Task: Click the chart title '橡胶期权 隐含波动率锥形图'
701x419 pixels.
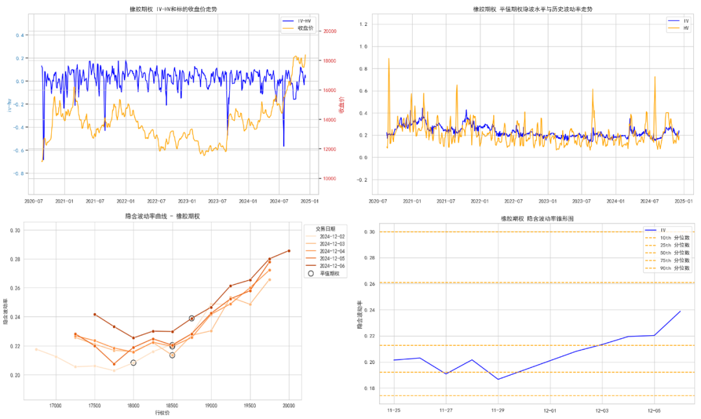Action: point(537,219)
